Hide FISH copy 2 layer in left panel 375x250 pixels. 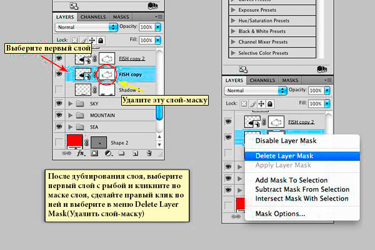pos(59,58)
